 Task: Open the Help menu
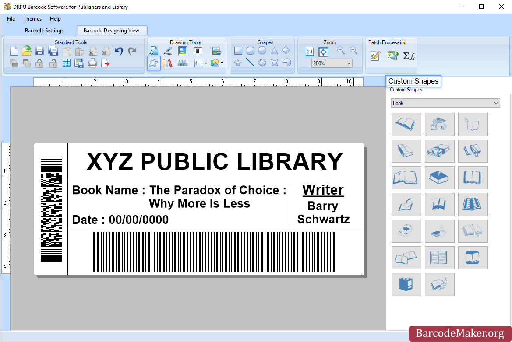click(55, 19)
